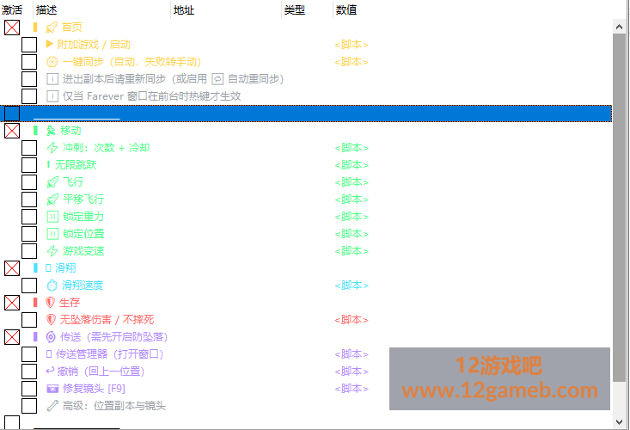Click the pause icon of 锁定重力
Image resolution: width=630 pixels, height=430 pixels.
[x=52, y=217]
